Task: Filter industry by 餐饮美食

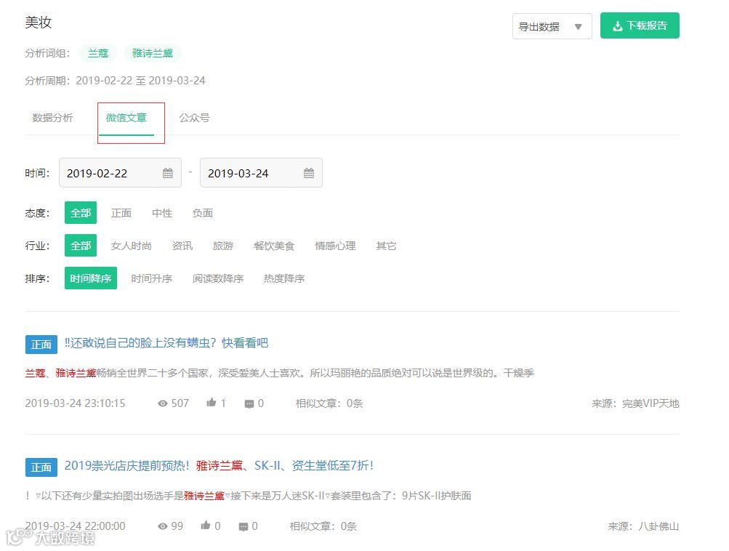Action: [274, 246]
